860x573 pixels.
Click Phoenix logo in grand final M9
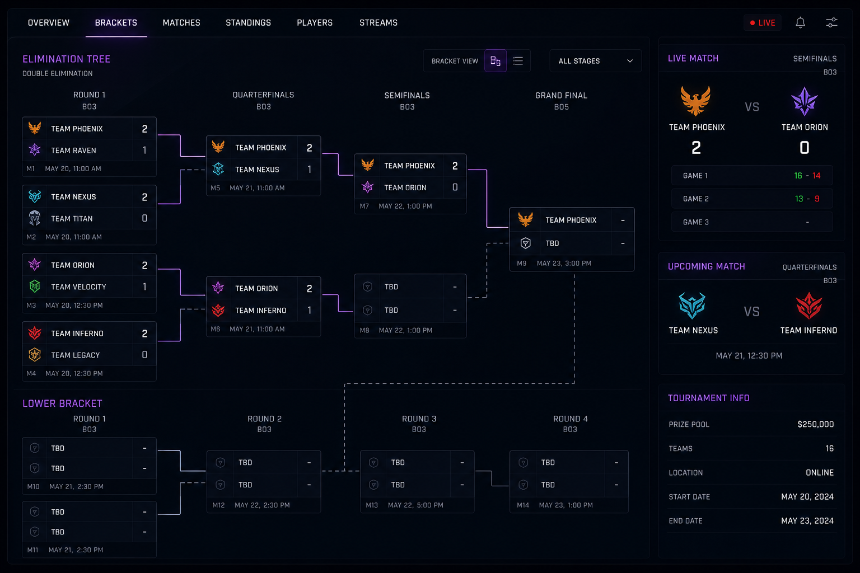pyautogui.click(x=525, y=220)
